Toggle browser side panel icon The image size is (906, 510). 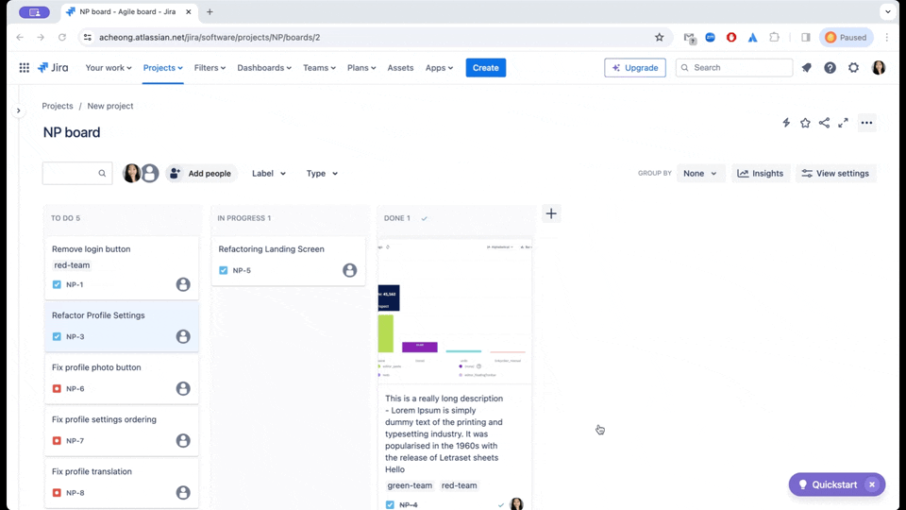click(805, 37)
